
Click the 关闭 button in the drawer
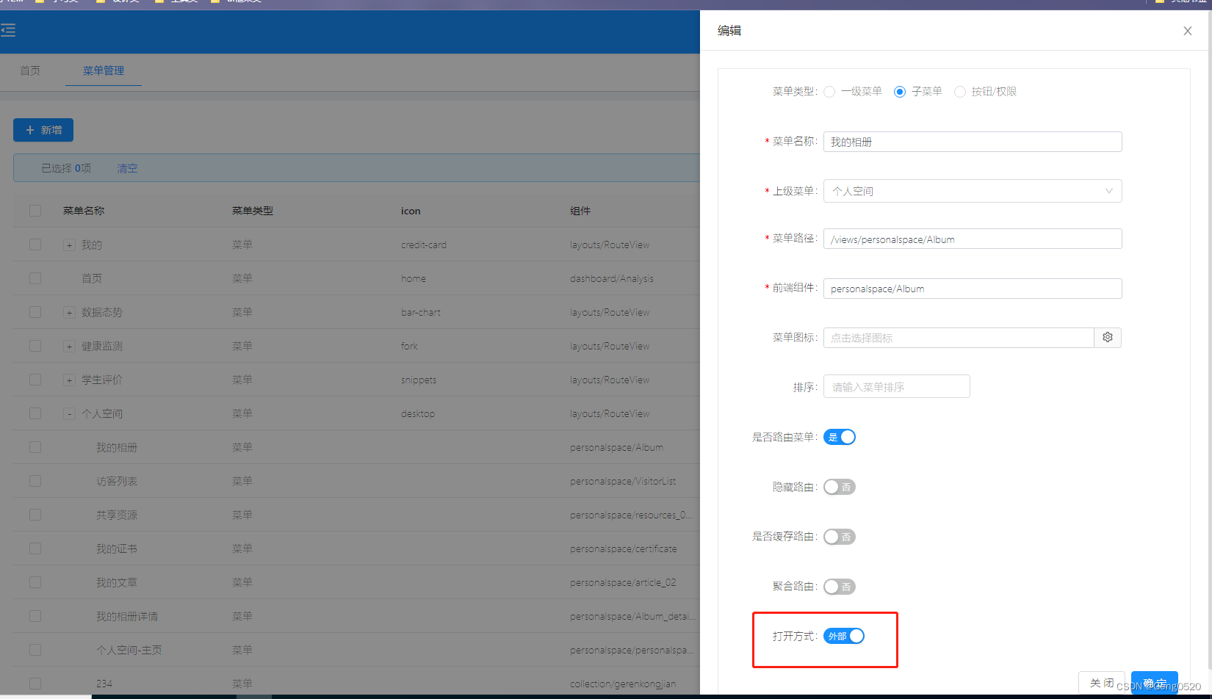pyautogui.click(x=1101, y=683)
